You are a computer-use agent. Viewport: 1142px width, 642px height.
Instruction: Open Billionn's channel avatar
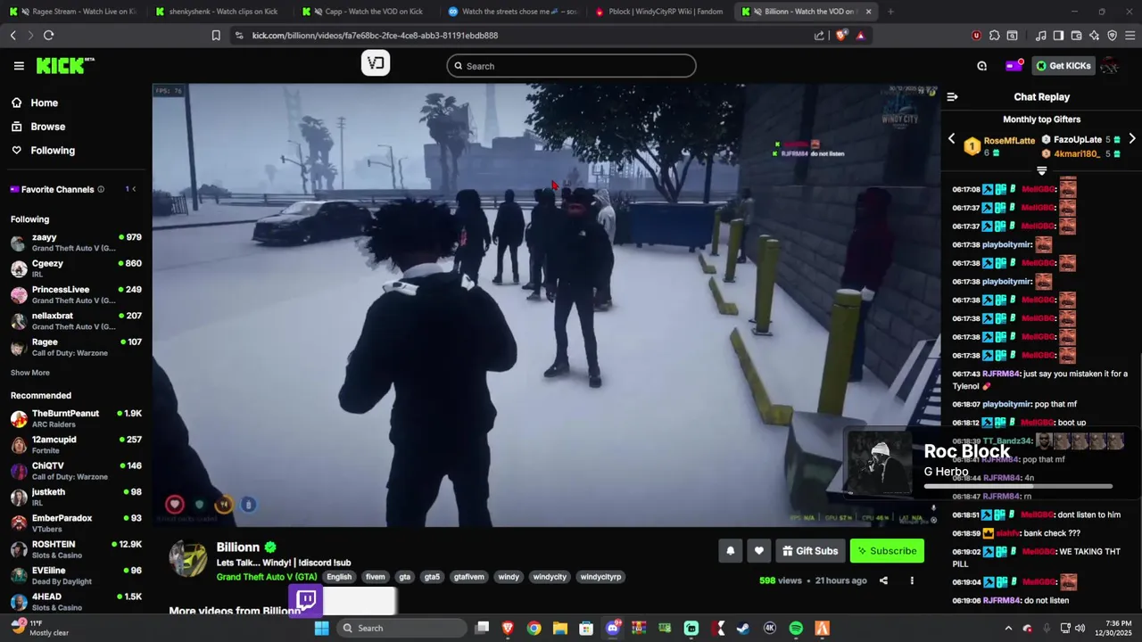click(x=188, y=559)
